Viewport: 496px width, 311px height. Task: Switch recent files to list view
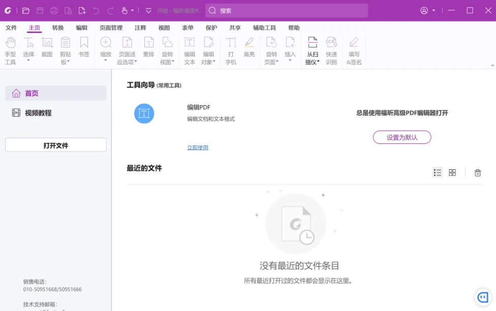tap(437, 173)
